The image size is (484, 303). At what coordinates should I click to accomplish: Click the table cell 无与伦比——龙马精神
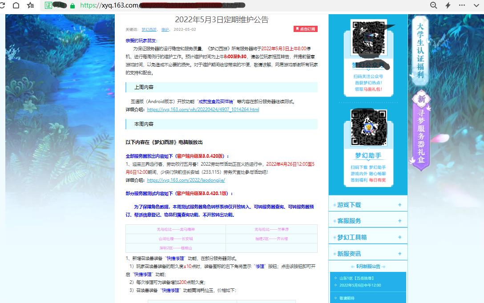point(176,229)
